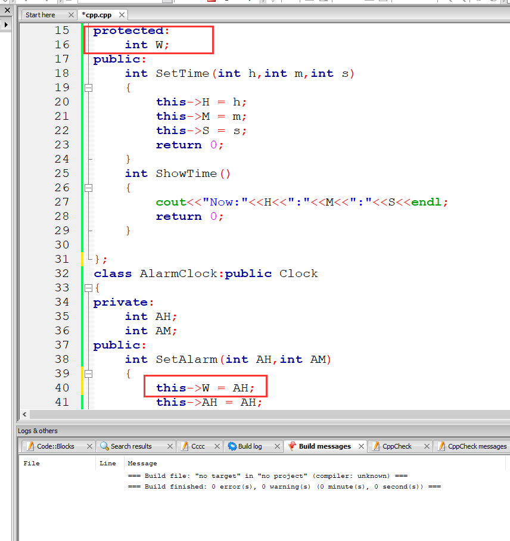510x541 pixels.
Task: Click the Message column header
Action: point(142,463)
